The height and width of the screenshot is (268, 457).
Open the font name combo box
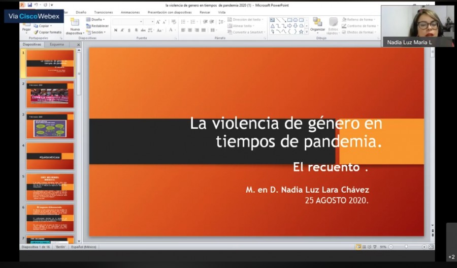click(127, 22)
